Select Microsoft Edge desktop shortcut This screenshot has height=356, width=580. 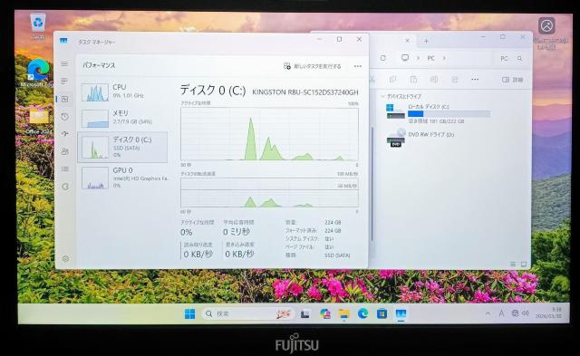(x=37, y=72)
